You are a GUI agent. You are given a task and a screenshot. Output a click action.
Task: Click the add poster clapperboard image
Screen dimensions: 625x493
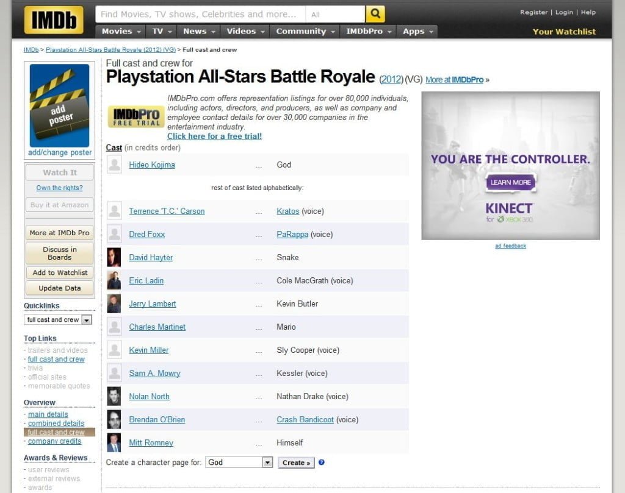click(59, 106)
